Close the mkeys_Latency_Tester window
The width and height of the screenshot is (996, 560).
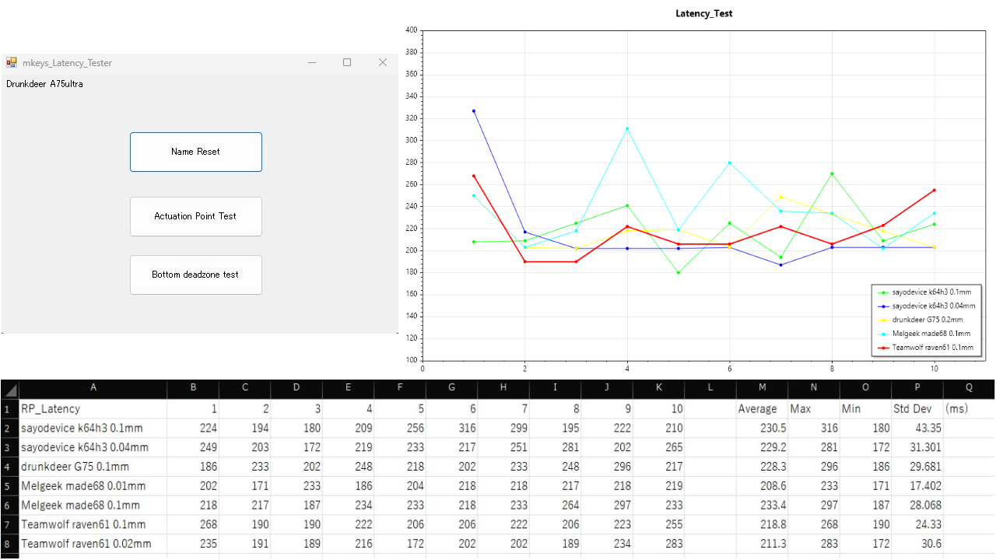tap(382, 62)
